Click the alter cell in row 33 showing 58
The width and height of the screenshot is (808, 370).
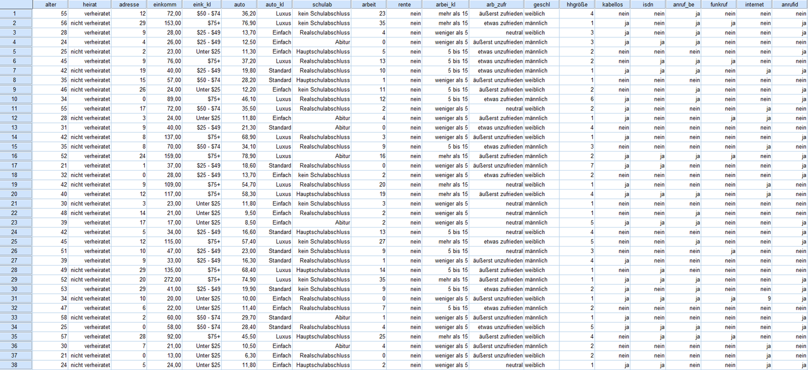click(50, 318)
